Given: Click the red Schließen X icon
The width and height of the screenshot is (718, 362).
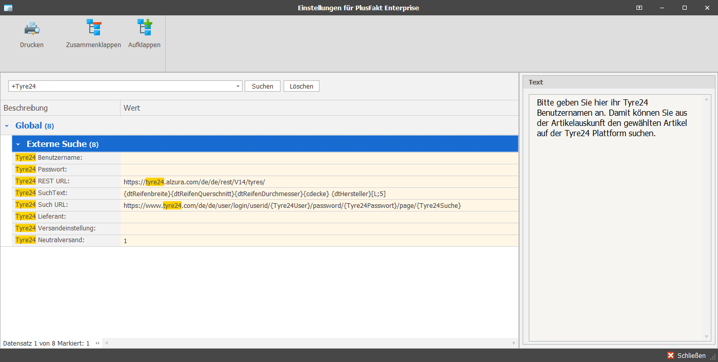Looking at the screenshot, I should point(670,355).
